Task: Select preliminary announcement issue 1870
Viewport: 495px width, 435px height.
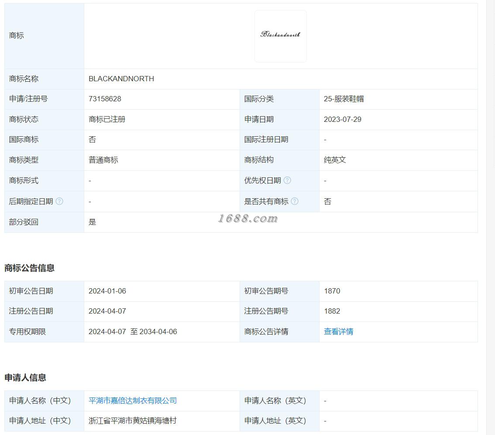Action: [x=332, y=291]
